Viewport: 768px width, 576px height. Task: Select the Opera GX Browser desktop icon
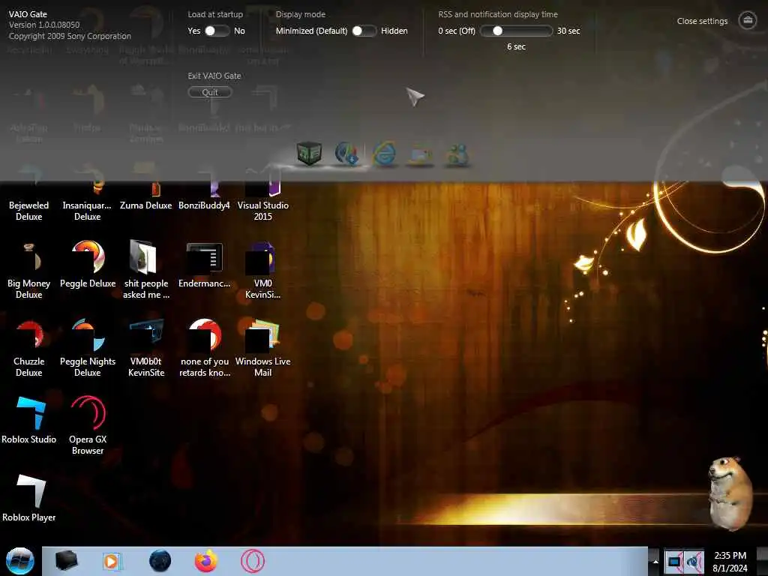coord(88,426)
